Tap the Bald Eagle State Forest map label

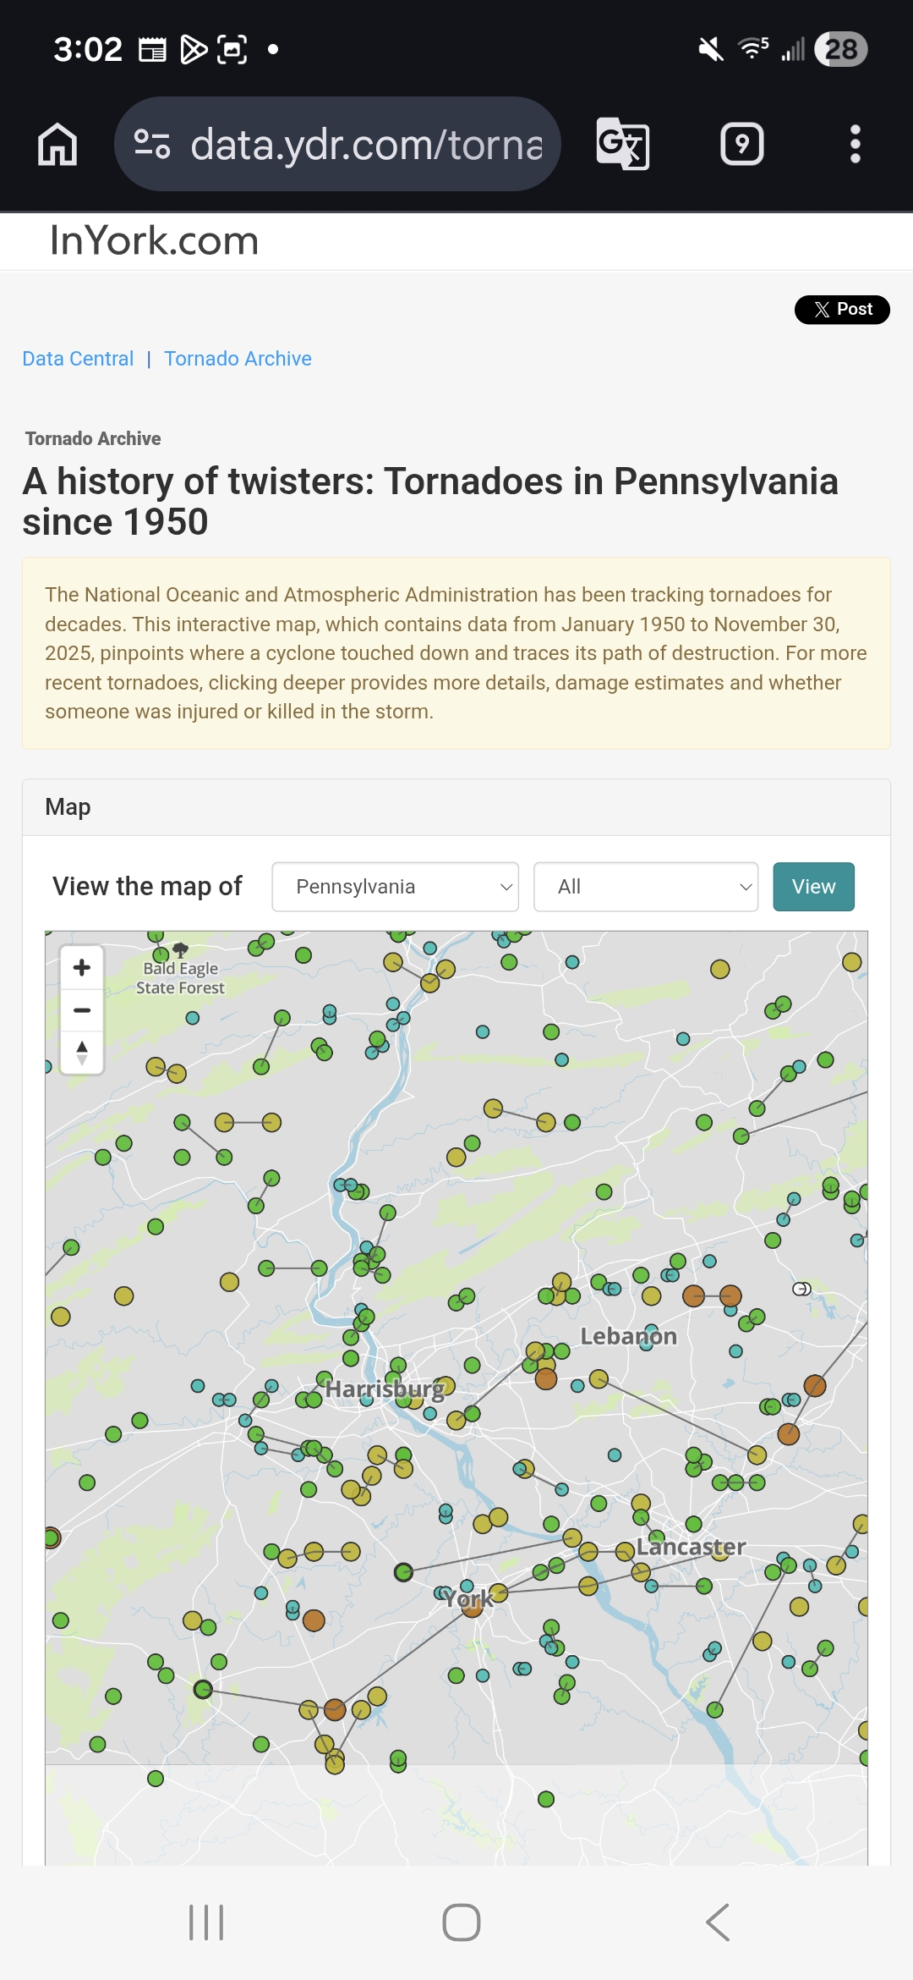pyautogui.click(x=180, y=978)
